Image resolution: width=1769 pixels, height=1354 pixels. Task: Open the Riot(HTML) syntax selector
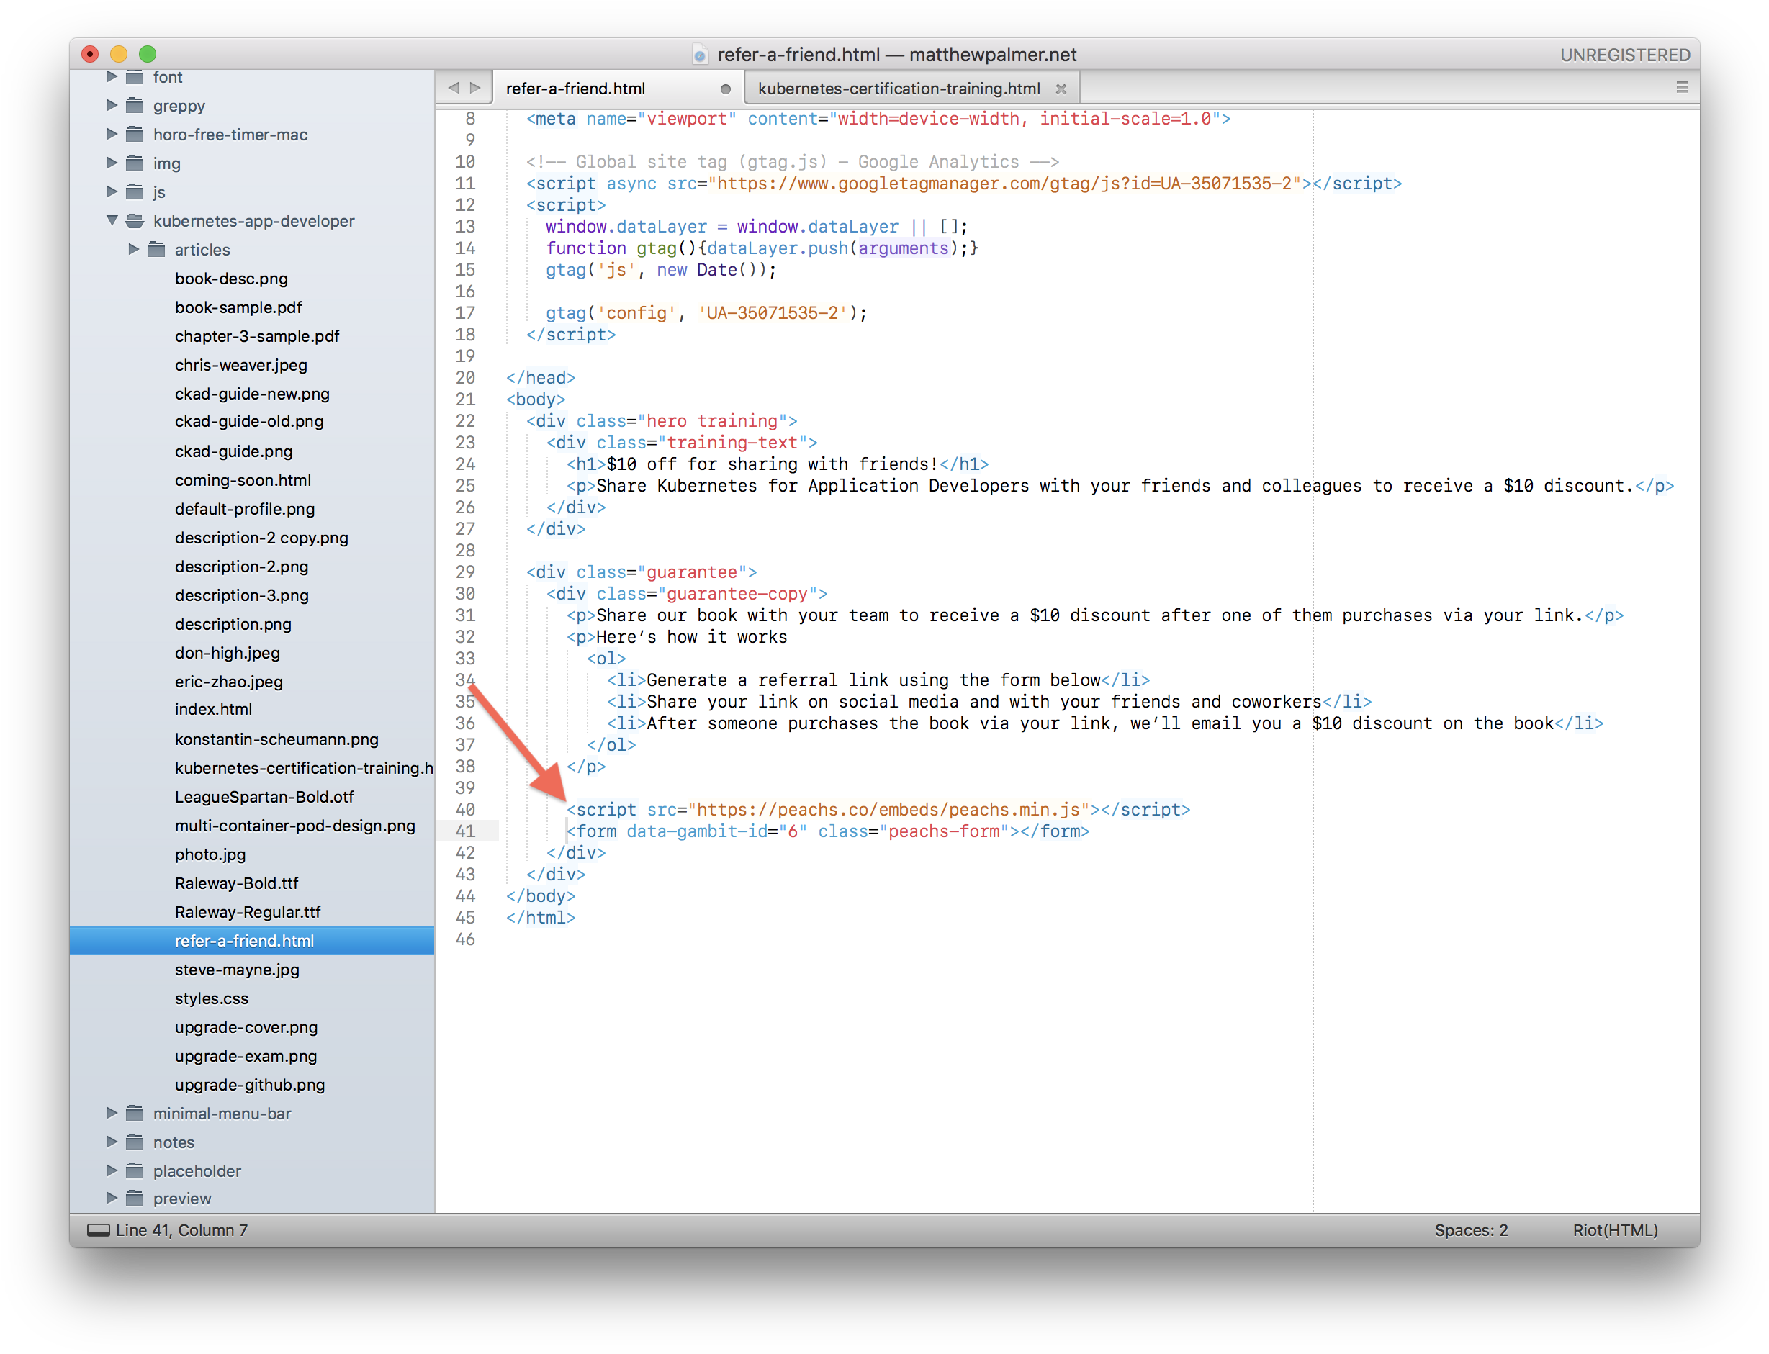pyautogui.click(x=1615, y=1230)
